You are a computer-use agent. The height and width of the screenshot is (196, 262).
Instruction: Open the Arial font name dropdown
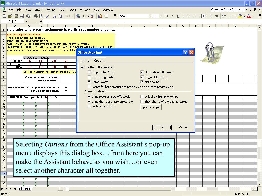(150, 16)
